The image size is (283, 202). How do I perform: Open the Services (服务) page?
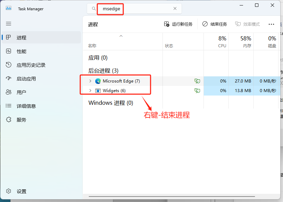click(x=21, y=120)
